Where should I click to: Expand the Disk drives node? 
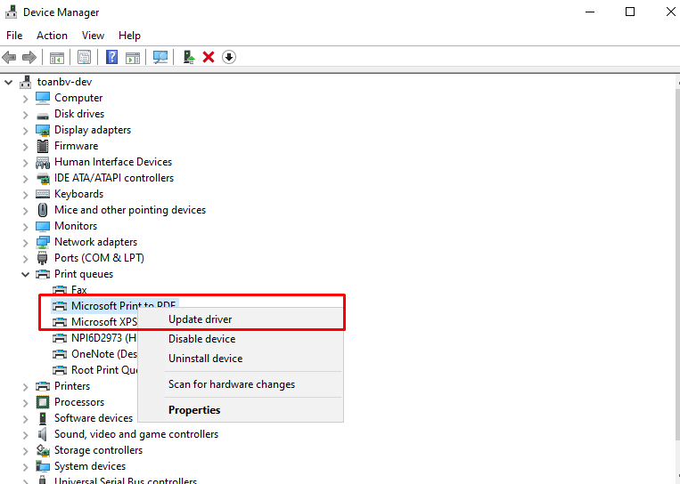25,114
